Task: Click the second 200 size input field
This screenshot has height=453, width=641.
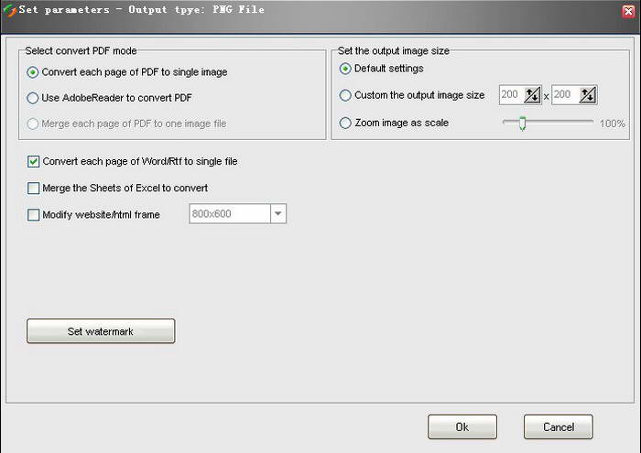Action: click(x=565, y=95)
